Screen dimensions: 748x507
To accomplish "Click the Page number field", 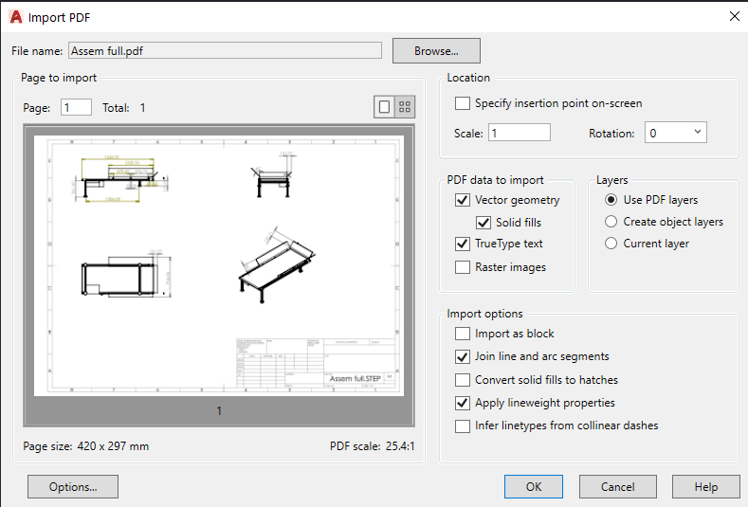I will click(76, 108).
